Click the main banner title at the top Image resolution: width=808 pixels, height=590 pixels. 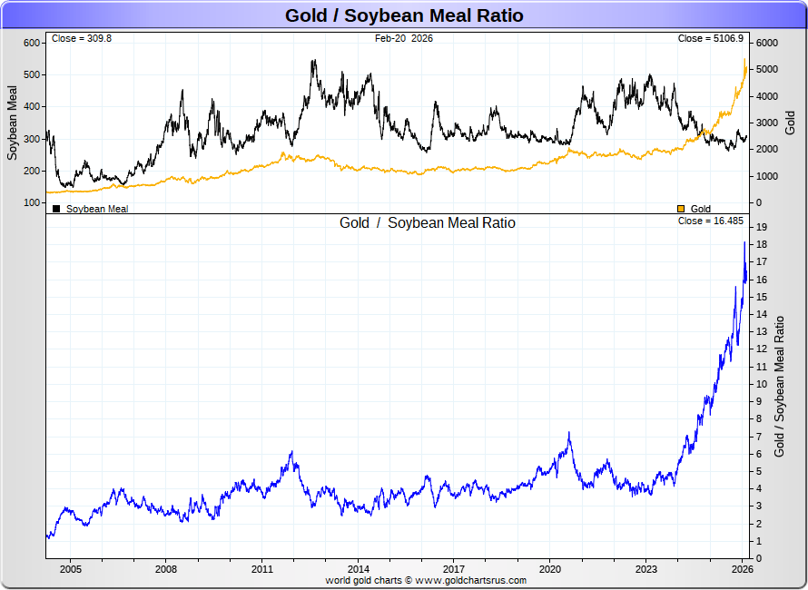pos(404,15)
